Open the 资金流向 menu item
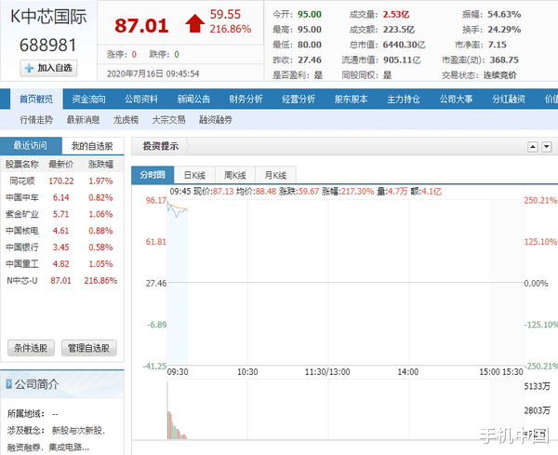This screenshot has height=455, width=558. click(x=88, y=99)
